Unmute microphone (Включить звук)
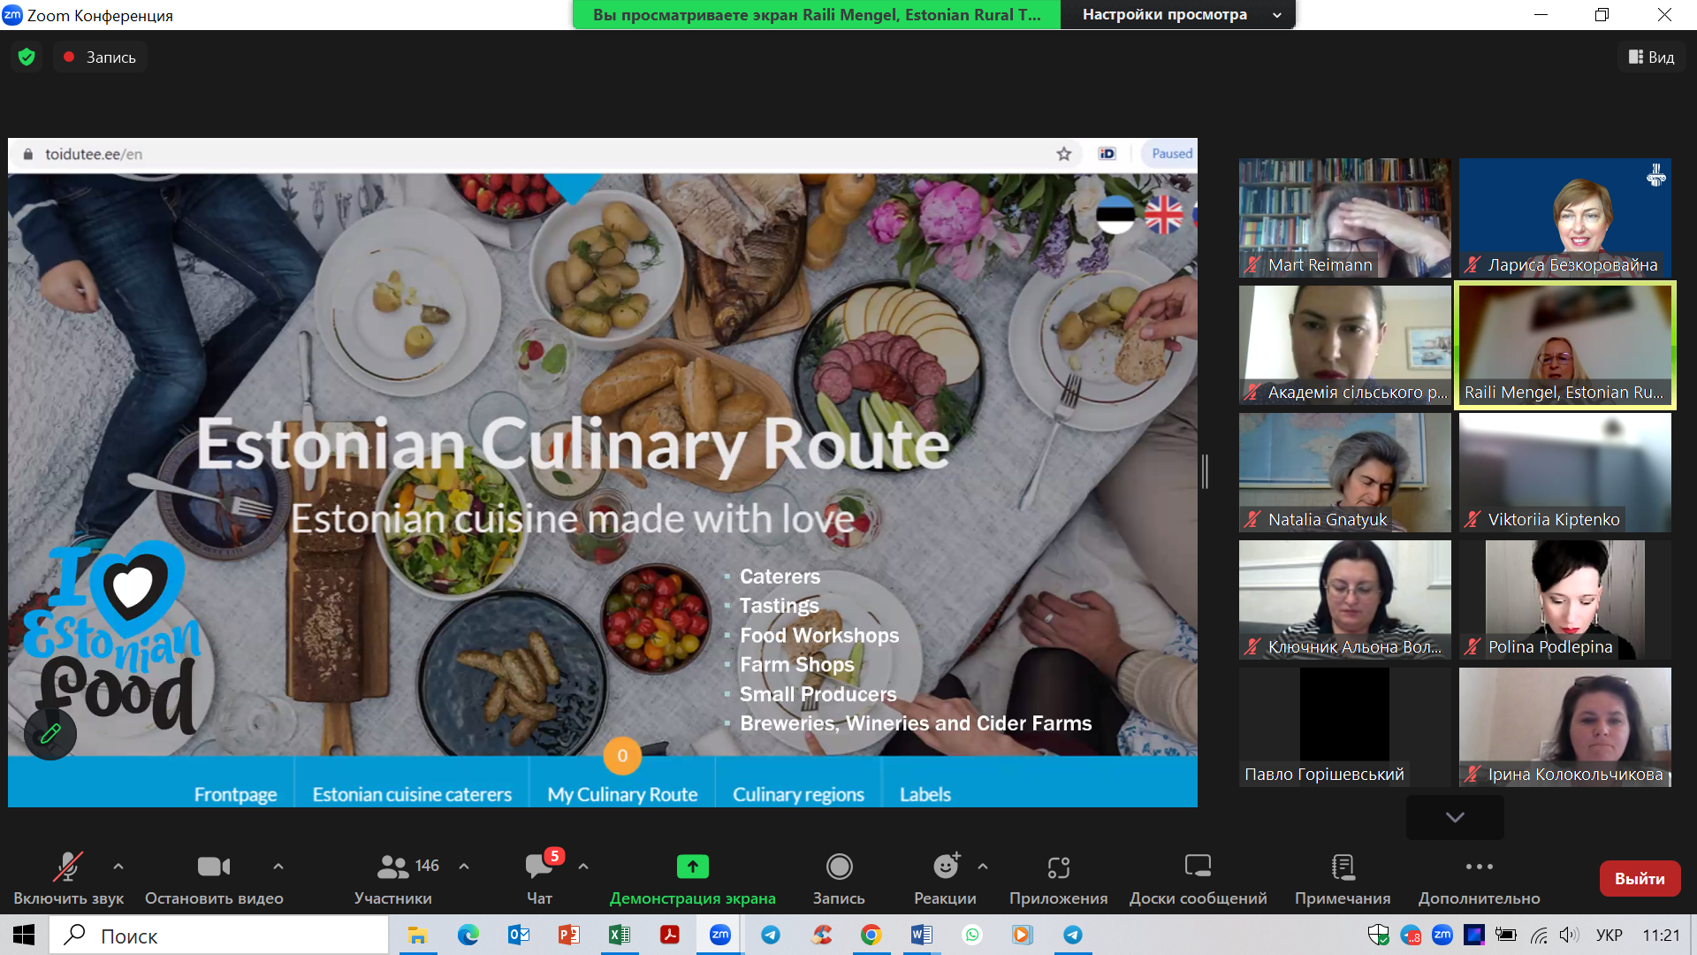The width and height of the screenshot is (1697, 955). (x=68, y=867)
